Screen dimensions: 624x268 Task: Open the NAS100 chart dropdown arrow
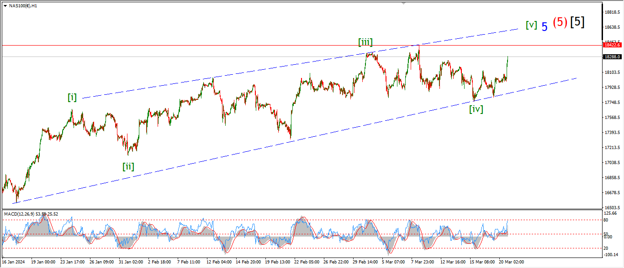pyautogui.click(x=5, y=5)
